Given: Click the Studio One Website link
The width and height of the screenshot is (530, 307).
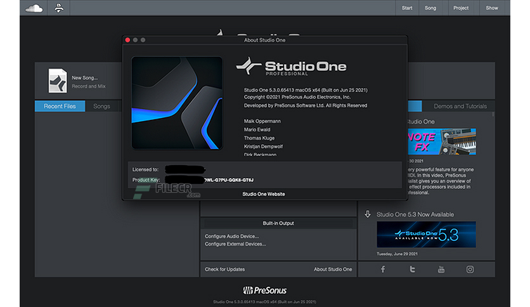Looking at the screenshot, I should (264, 194).
